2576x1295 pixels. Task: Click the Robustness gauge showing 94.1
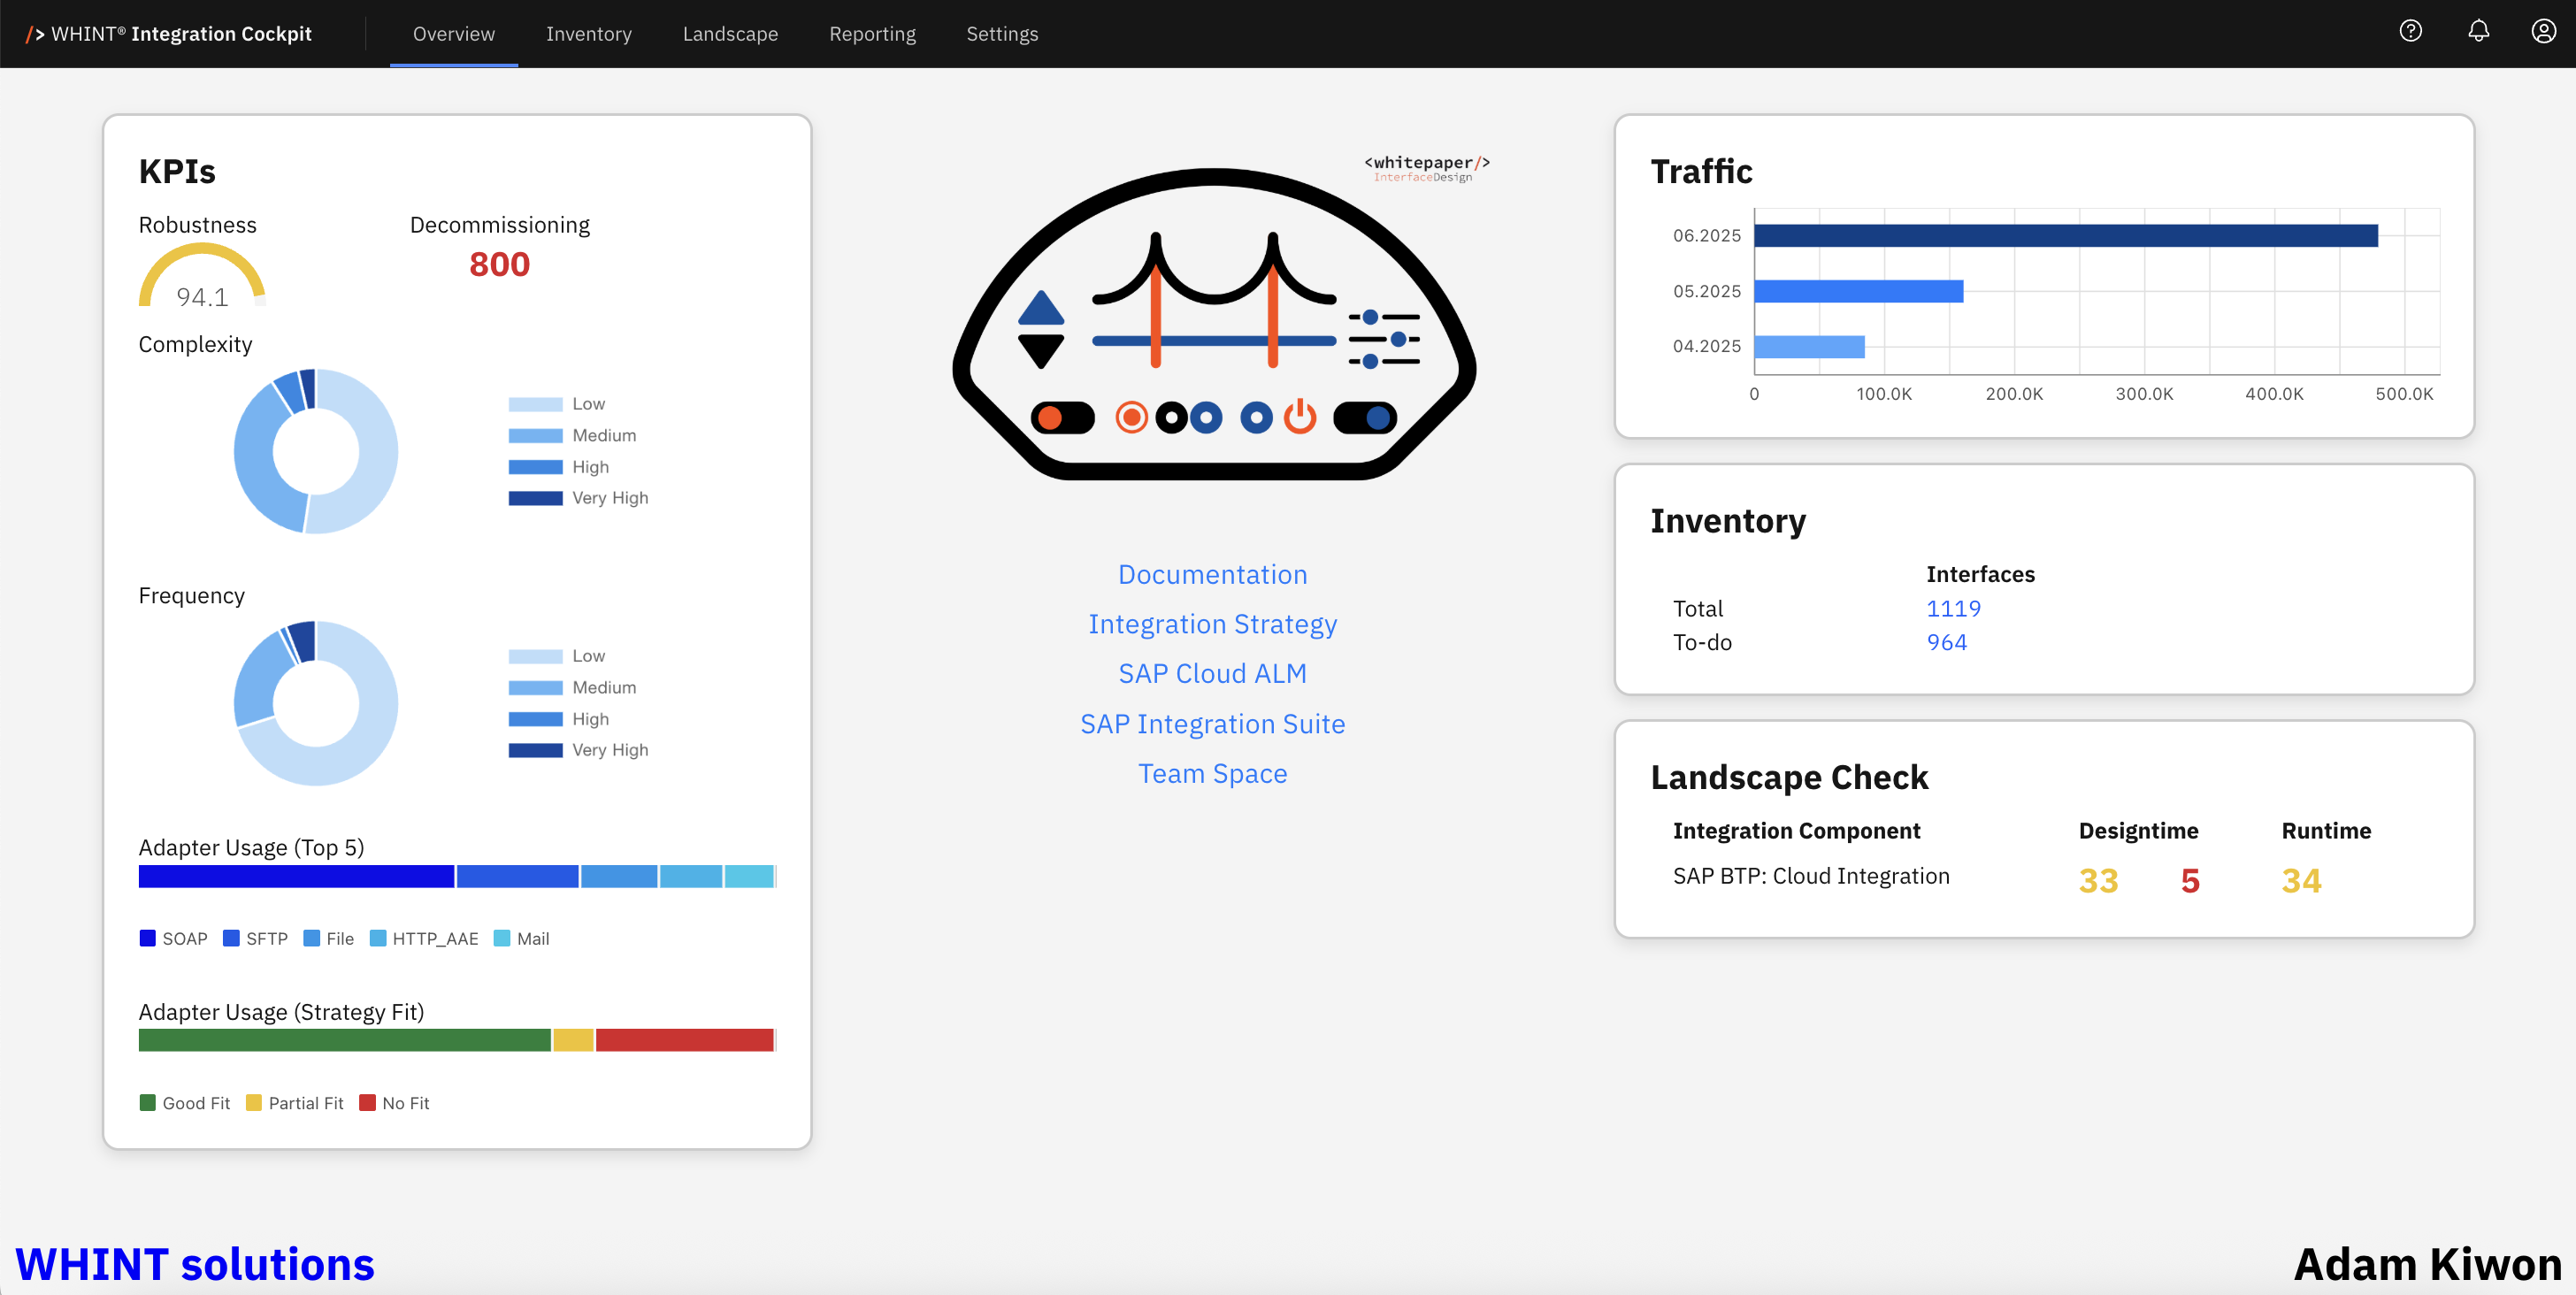pos(202,279)
